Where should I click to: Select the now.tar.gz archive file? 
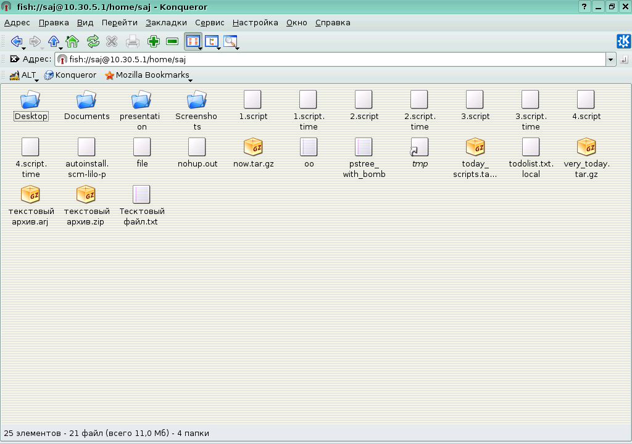pyautogui.click(x=253, y=147)
